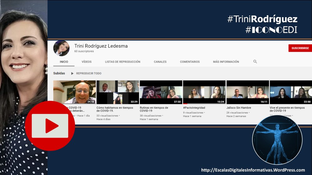Open the Más Información tab
This screenshot has width=312, height=175.
coord(226,62)
